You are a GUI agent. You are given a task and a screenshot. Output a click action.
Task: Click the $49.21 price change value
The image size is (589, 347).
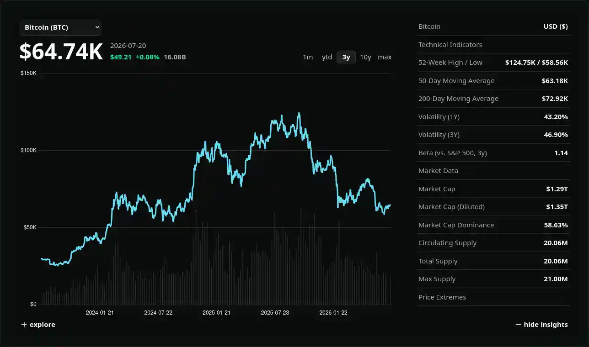(x=121, y=57)
